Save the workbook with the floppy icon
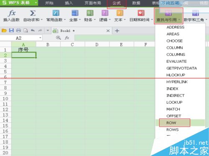The image size is (209, 156). point(11,30)
